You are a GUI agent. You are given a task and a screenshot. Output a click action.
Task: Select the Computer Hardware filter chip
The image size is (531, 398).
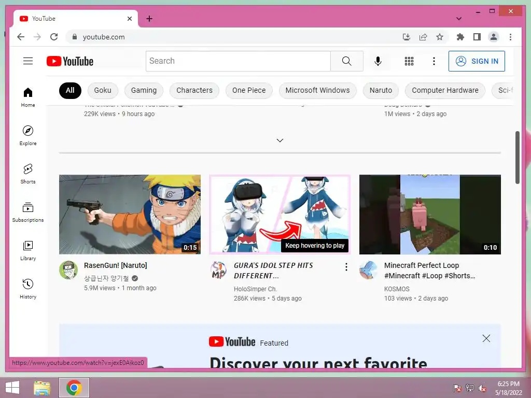click(445, 90)
